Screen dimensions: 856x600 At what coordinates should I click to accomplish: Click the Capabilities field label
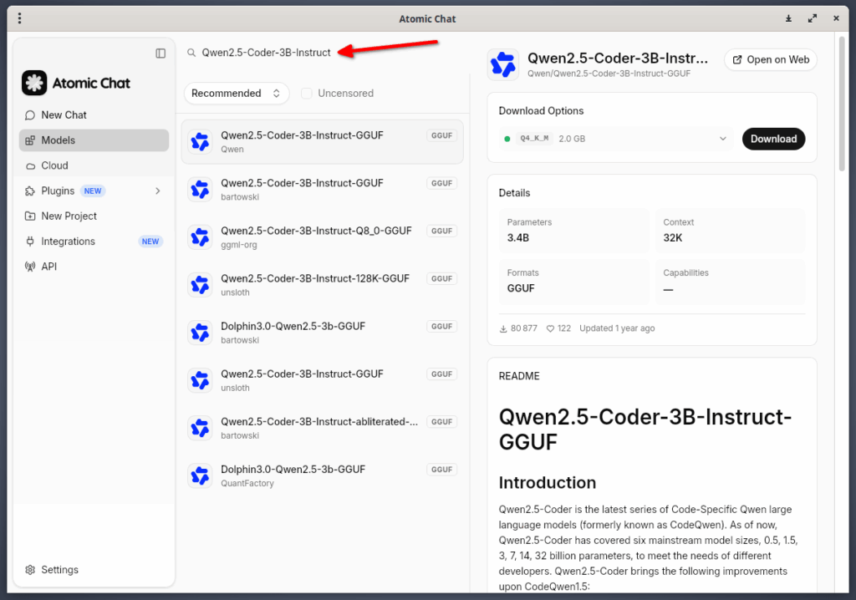[685, 273]
